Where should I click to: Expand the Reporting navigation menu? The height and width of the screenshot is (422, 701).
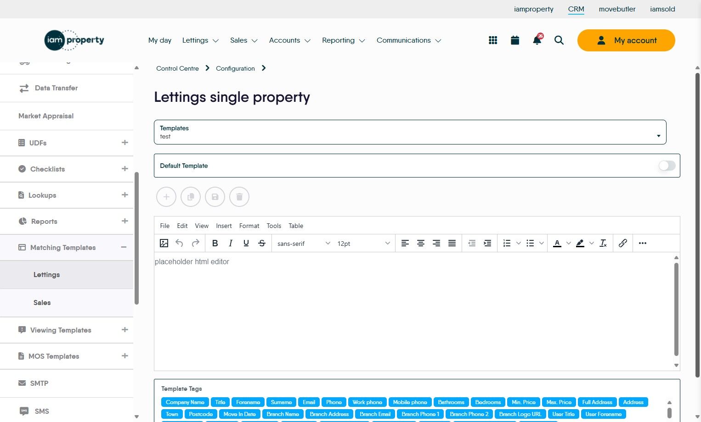[344, 40]
